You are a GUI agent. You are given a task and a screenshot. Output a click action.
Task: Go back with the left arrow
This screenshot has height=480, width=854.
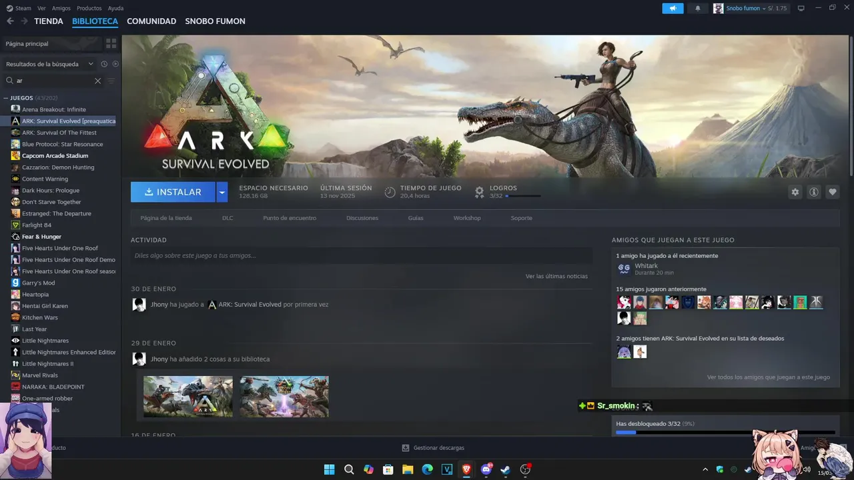point(10,21)
